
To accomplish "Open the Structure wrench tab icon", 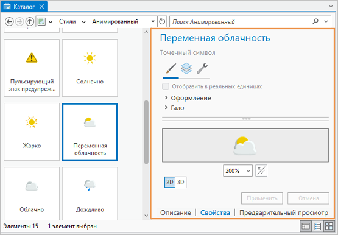I will [202, 69].
